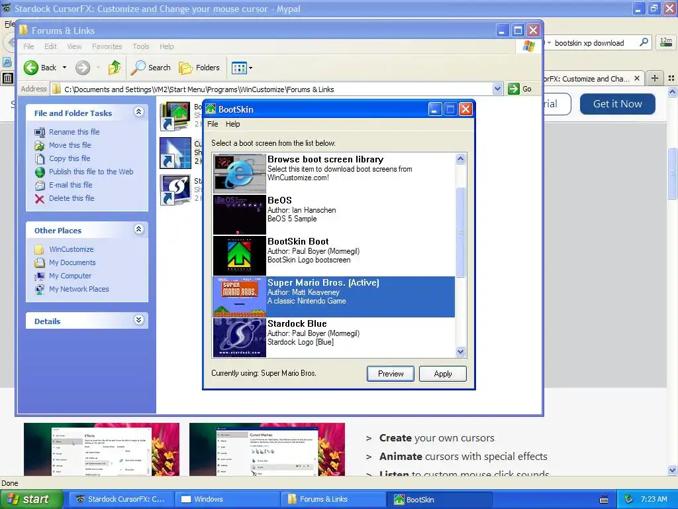
Task: Select the BootSkin shortcut icon in folder
Action: tap(175, 116)
